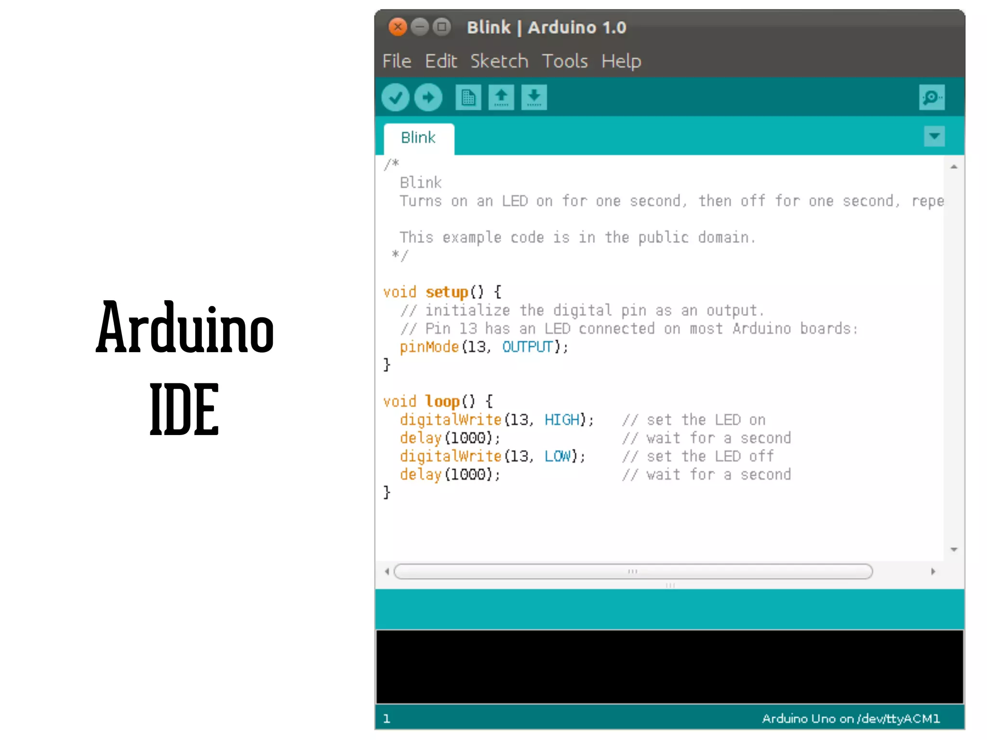This screenshot has width=987, height=740.
Task: Click the first 'delay(1000);' after HIGH
Action: (x=450, y=438)
